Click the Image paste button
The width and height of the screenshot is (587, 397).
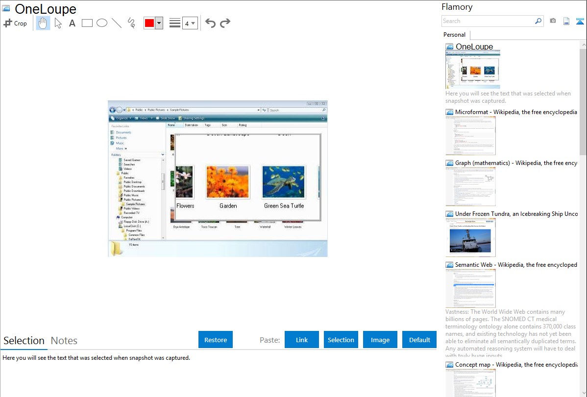point(380,339)
